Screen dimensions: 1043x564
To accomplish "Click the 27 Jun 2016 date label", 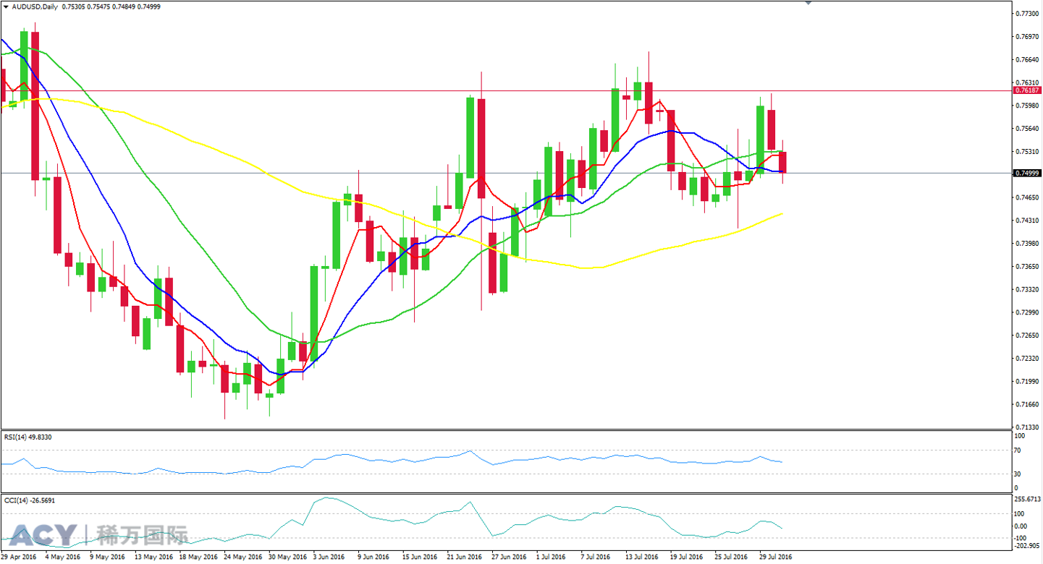I will (x=511, y=558).
